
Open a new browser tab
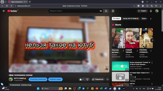pos(30,2)
